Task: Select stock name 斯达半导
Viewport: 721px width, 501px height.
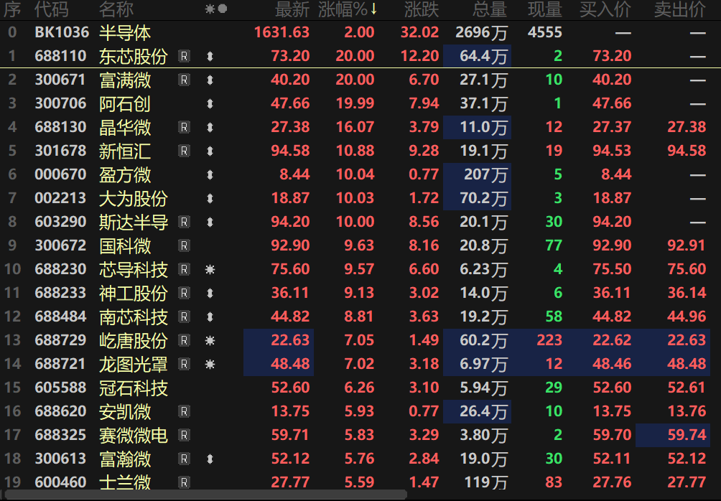Action: 134,222
